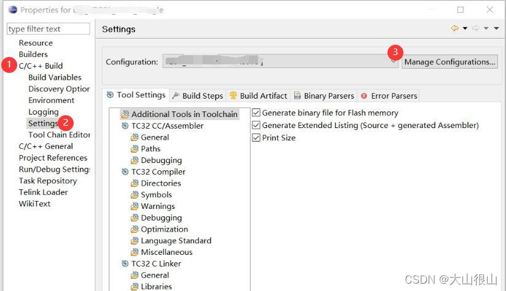Click the Optimization option icon
Viewport: 506px width, 291px height.
pos(134,229)
